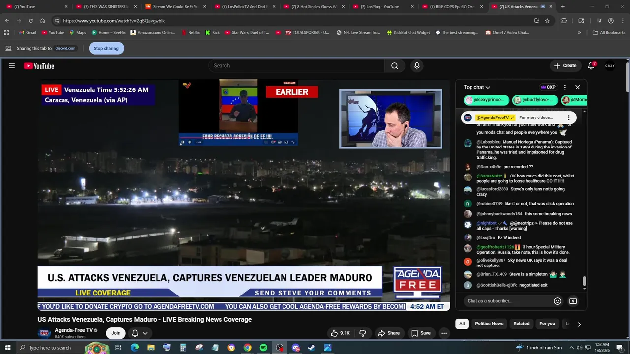Screen dimensions: 630x354
Task: Open the Chrome profile icon
Action: click(x=611, y=21)
